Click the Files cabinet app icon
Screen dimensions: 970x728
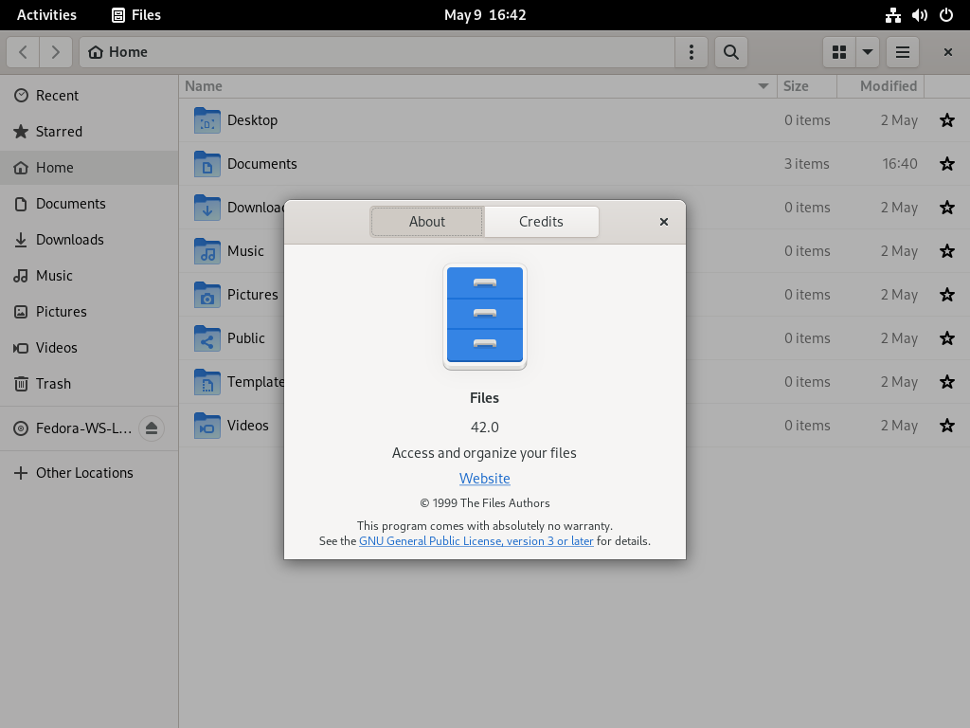point(485,317)
